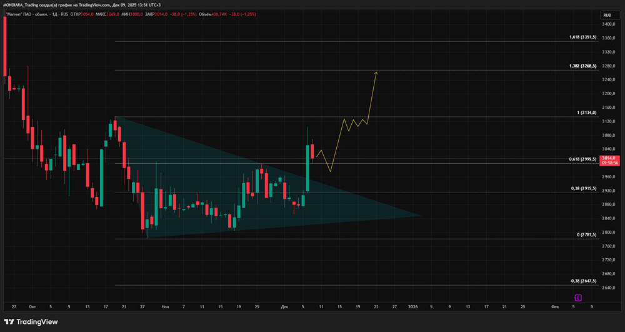The height and width of the screenshot is (332, 625).
Task: Select the red 3014,0 current price label
Action: pos(610,160)
